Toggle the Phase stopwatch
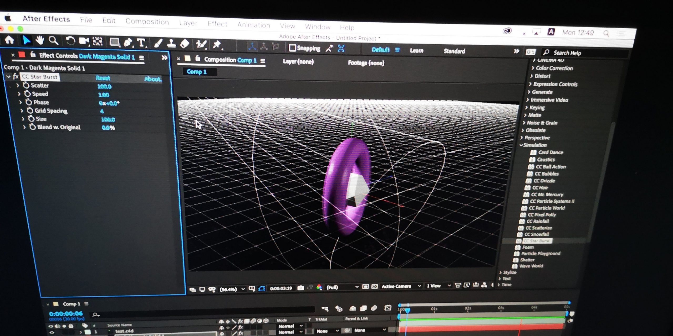Screen dimensions: 673x336 coord(29,102)
